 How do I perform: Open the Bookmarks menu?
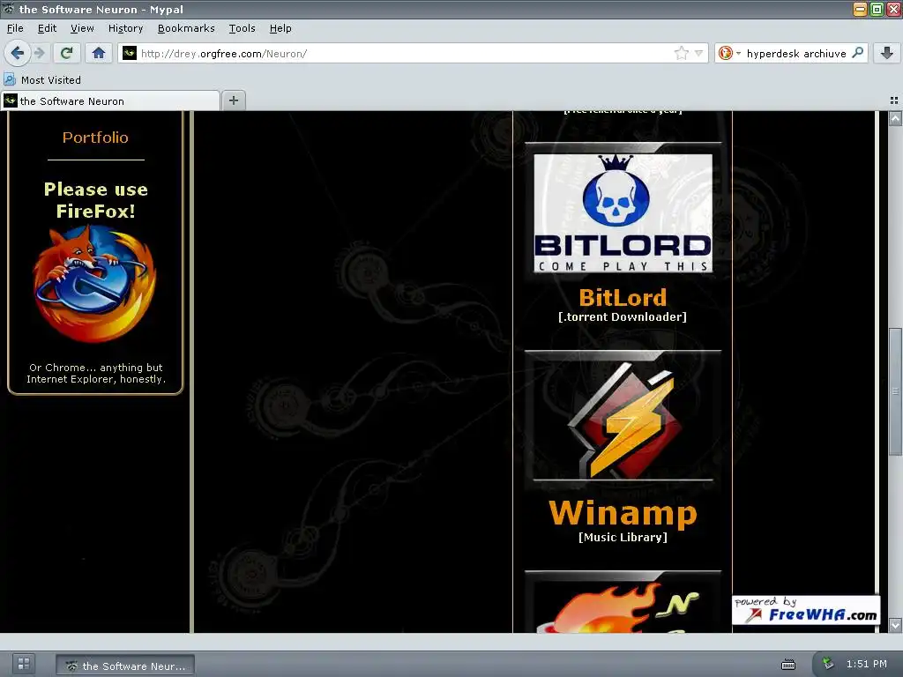click(x=186, y=28)
